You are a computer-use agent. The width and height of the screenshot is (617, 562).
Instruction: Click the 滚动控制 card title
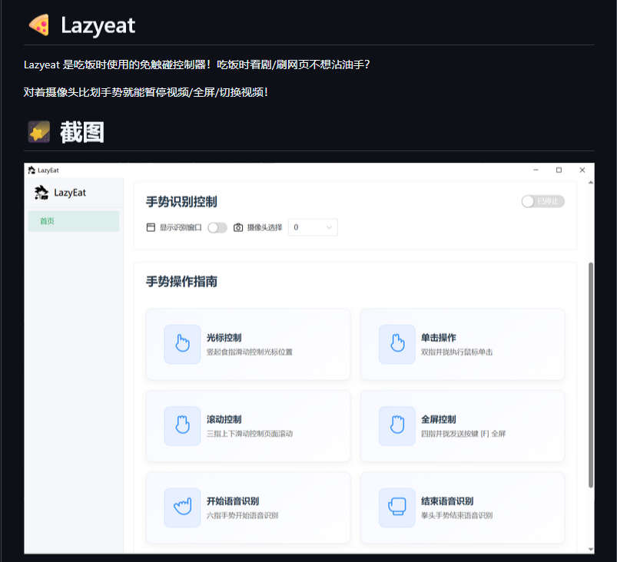pyautogui.click(x=224, y=419)
